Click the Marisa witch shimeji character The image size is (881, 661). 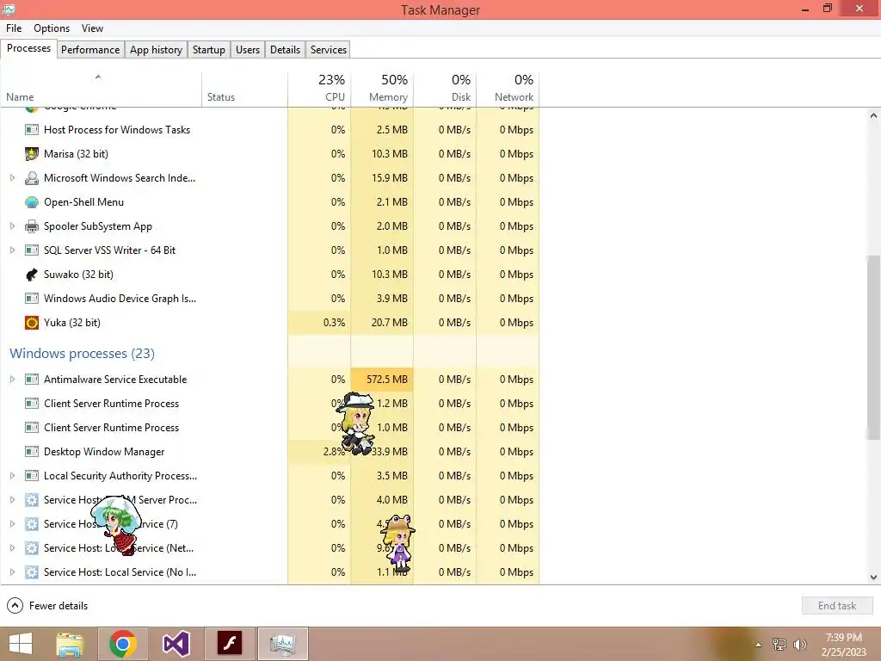click(x=356, y=423)
